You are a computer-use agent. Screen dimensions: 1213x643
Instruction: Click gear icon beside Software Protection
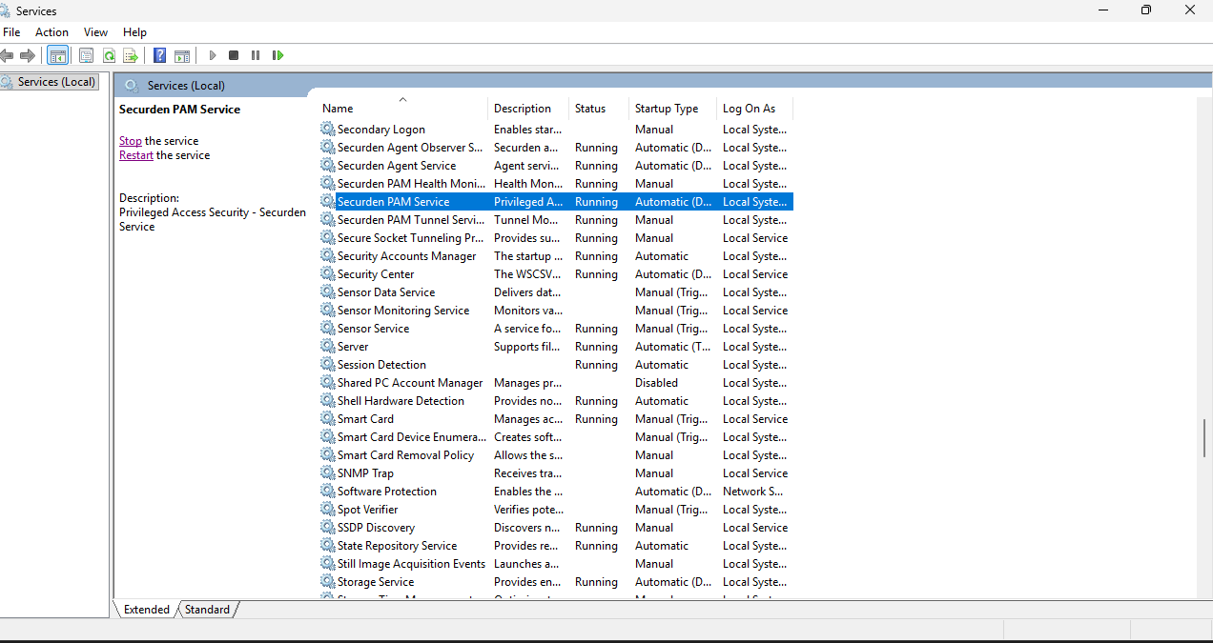click(328, 491)
